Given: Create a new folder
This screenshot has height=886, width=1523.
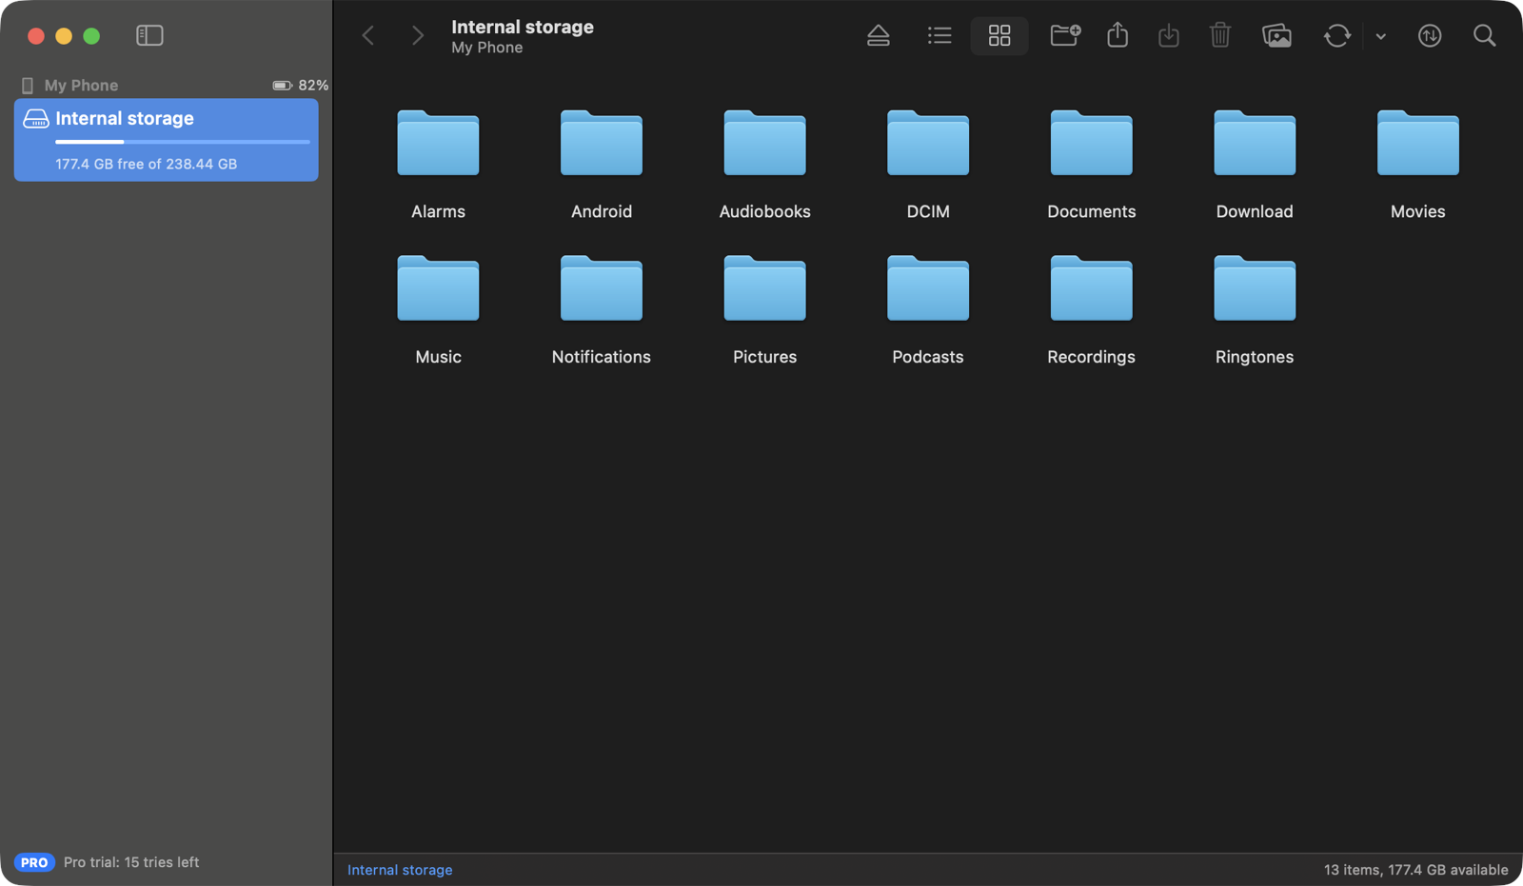Looking at the screenshot, I should 1065,36.
